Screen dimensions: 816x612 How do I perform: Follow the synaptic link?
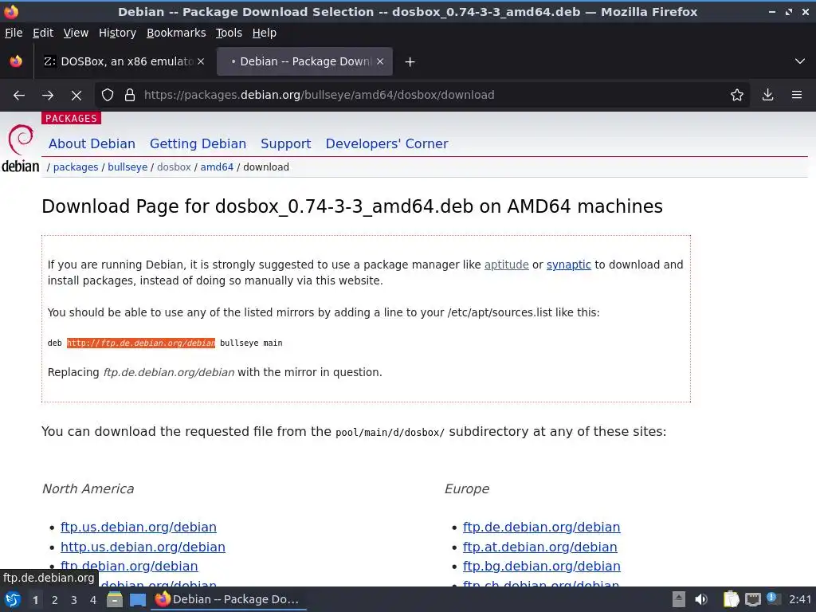569,265
